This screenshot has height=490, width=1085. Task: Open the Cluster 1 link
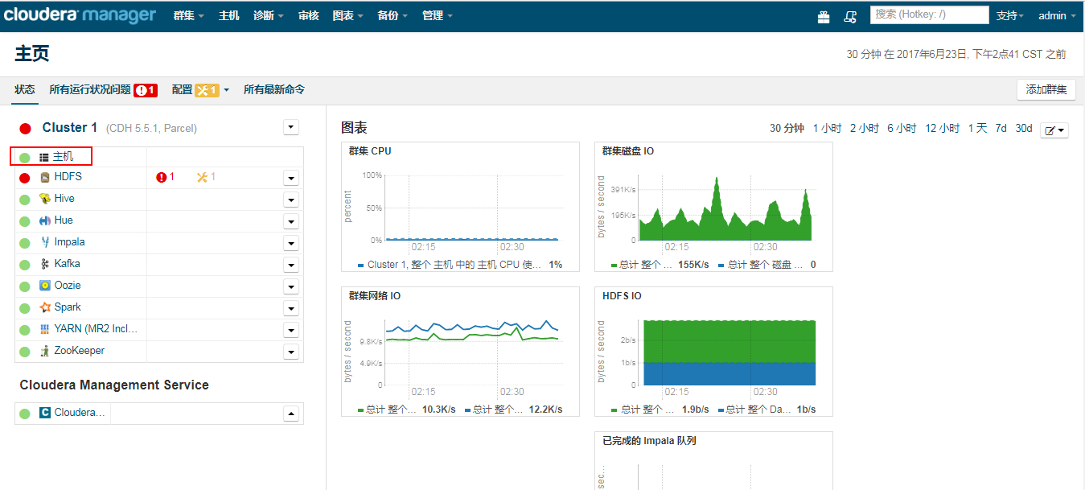pos(70,128)
